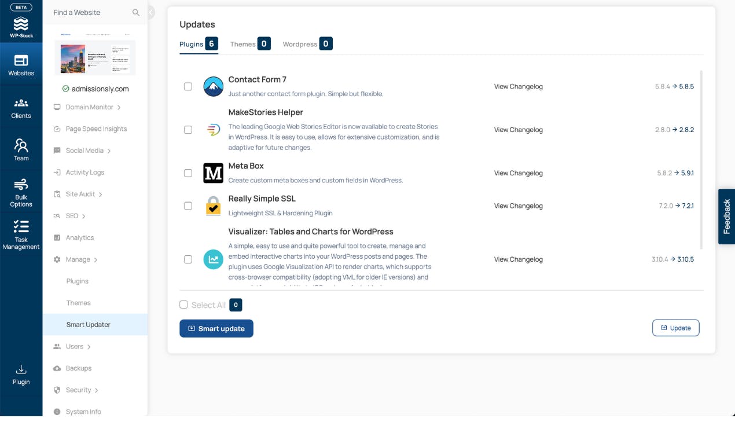
Task: Click the Contact Form 7 plugin icon
Action: pos(214,86)
